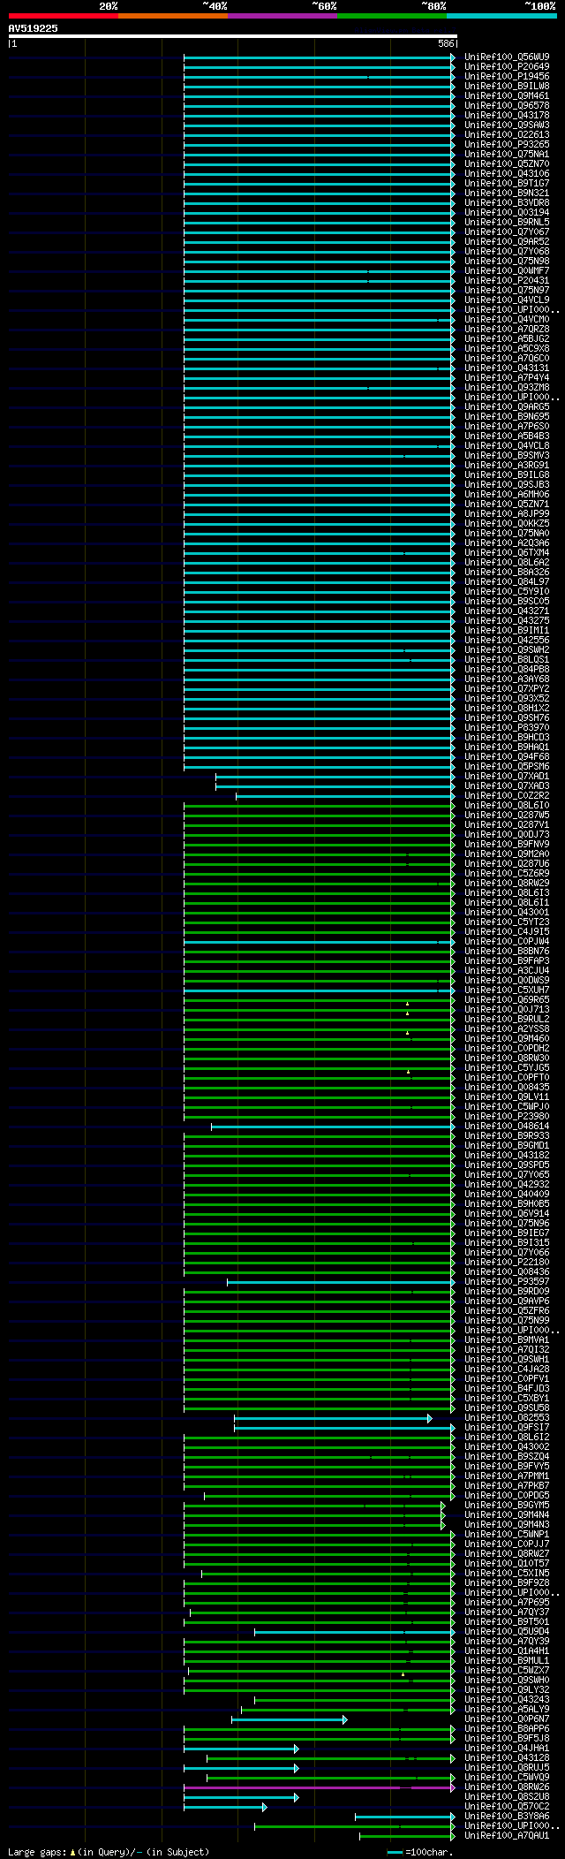Image resolution: width=565 pixels, height=1859 pixels.
Task: Select the green ~80% identity color legend
Action: 392,16
